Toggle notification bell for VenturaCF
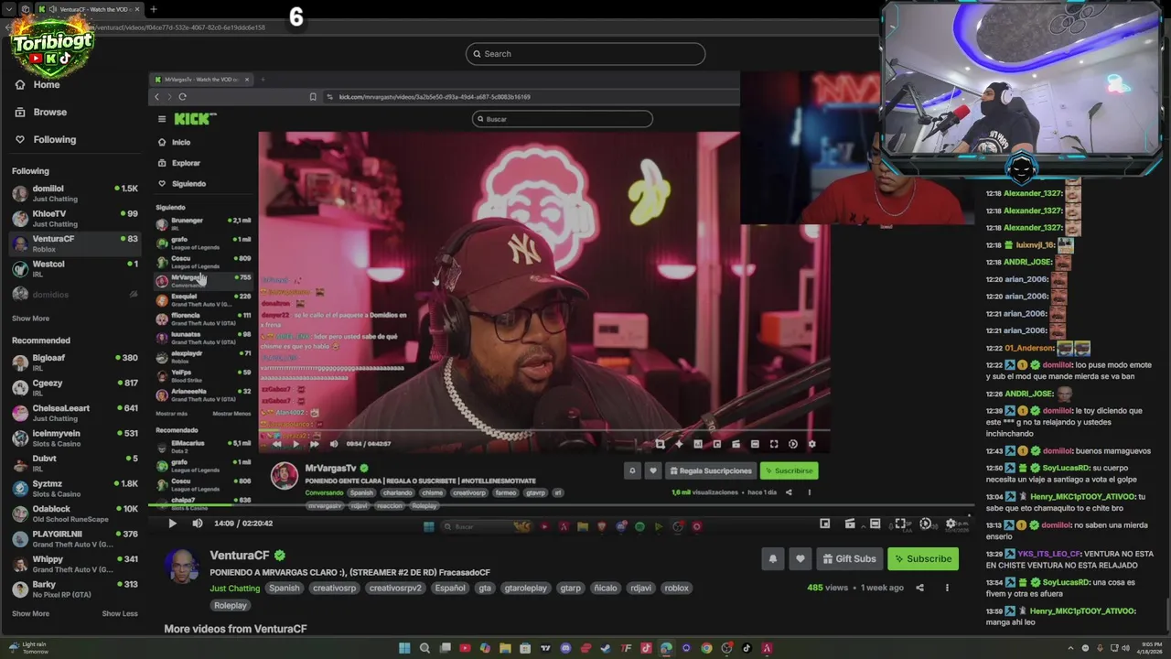1171x659 pixels. click(x=773, y=558)
